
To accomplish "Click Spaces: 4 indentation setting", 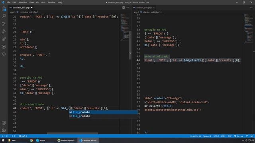I will [x=207, y=136].
